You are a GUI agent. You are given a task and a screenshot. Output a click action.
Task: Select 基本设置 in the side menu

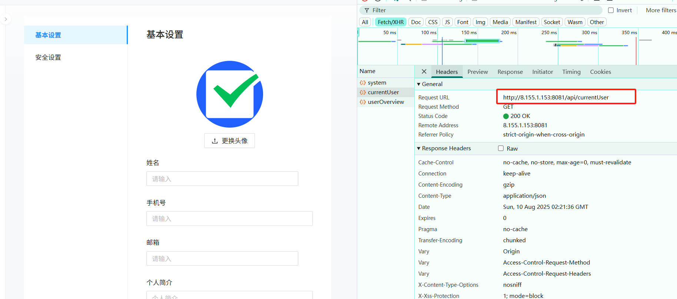76,35
